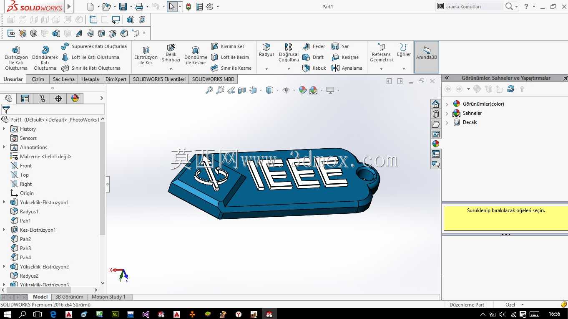Image resolution: width=568 pixels, height=319 pixels.
Task: Choose Süpürerek Katı Oluşturma
Action: 94,46
